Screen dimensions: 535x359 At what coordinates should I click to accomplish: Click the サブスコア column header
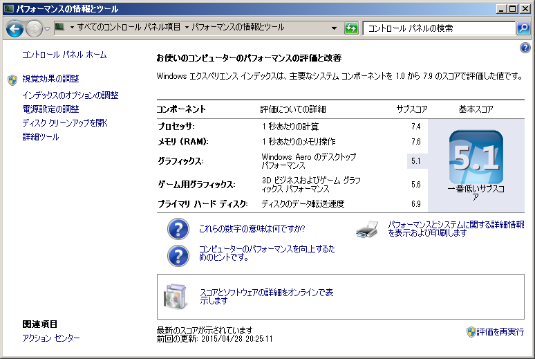pyautogui.click(x=411, y=109)
